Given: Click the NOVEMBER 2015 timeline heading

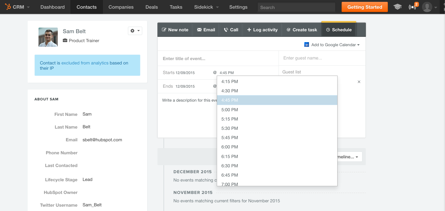Looking at the screenshot, I should pos(193,192).
